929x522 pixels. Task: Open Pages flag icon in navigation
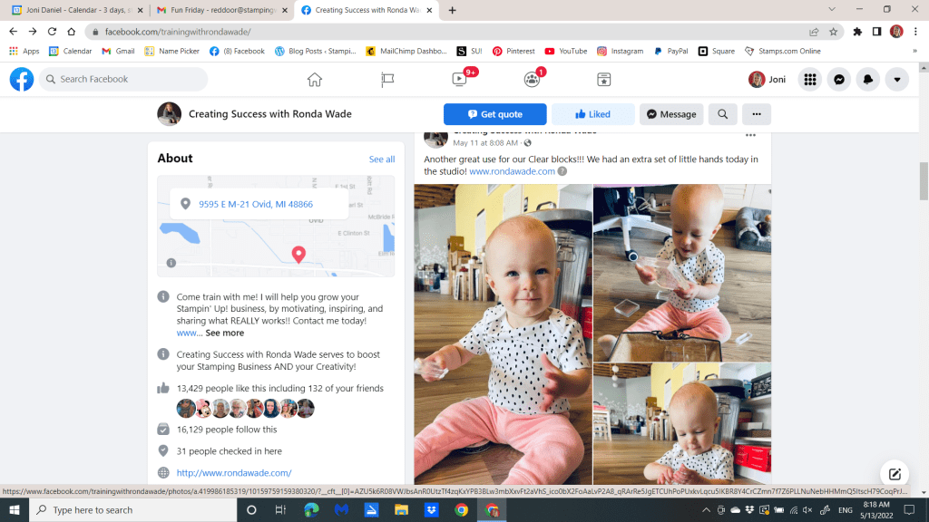pyautogui.click(x=387, y=80)
